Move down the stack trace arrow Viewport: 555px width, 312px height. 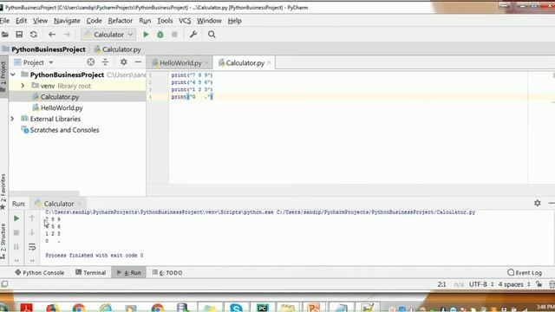tap(32, 232)
